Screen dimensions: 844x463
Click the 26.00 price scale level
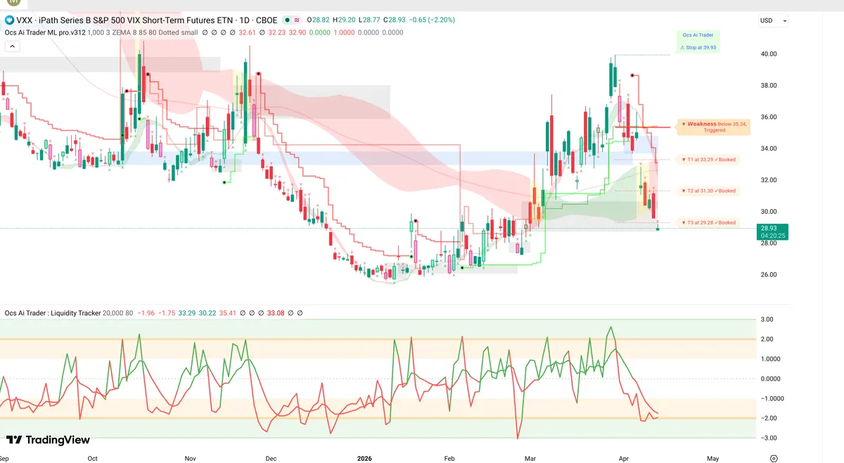point(768,274)
